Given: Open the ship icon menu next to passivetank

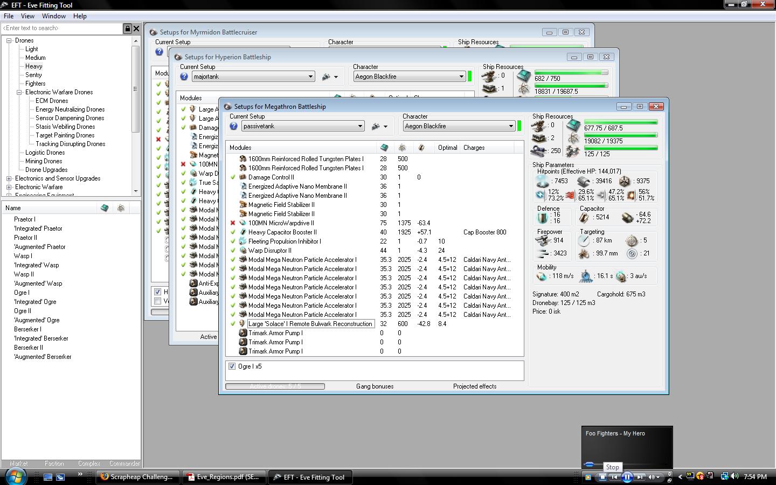Looking at the screenshot, I should click(x=379, y=126).
